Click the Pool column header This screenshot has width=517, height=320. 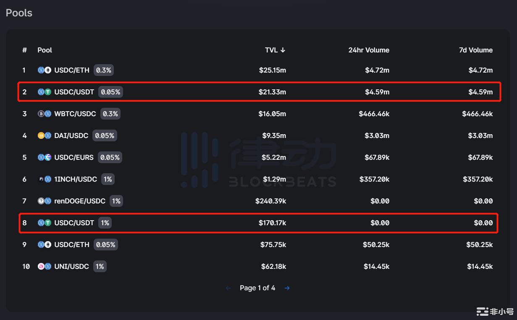(45, 50)
